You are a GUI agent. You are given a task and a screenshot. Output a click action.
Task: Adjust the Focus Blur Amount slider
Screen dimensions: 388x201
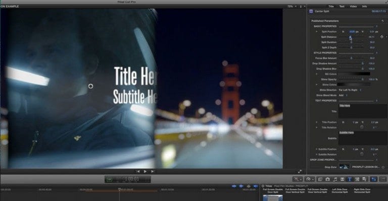[x=352, y=58]
